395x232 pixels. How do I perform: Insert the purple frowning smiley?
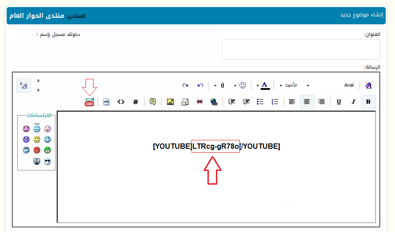pyautogui.click(x=26, y=139)
